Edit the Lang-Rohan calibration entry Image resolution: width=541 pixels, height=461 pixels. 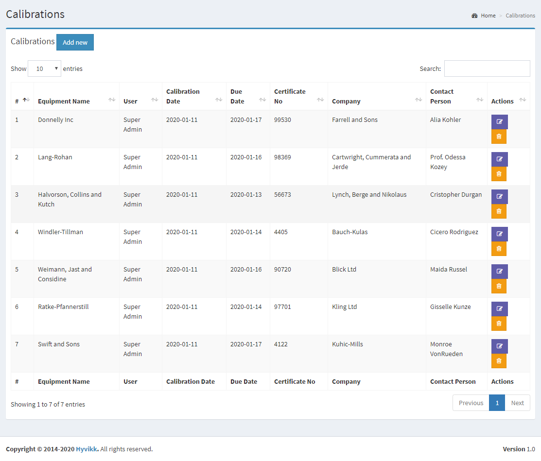499,159
